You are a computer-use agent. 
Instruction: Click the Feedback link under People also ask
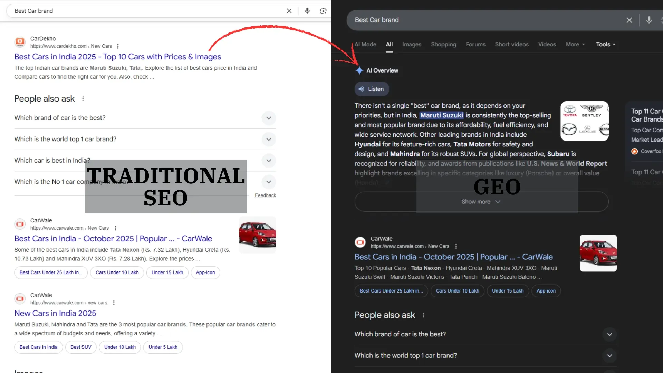265,195
